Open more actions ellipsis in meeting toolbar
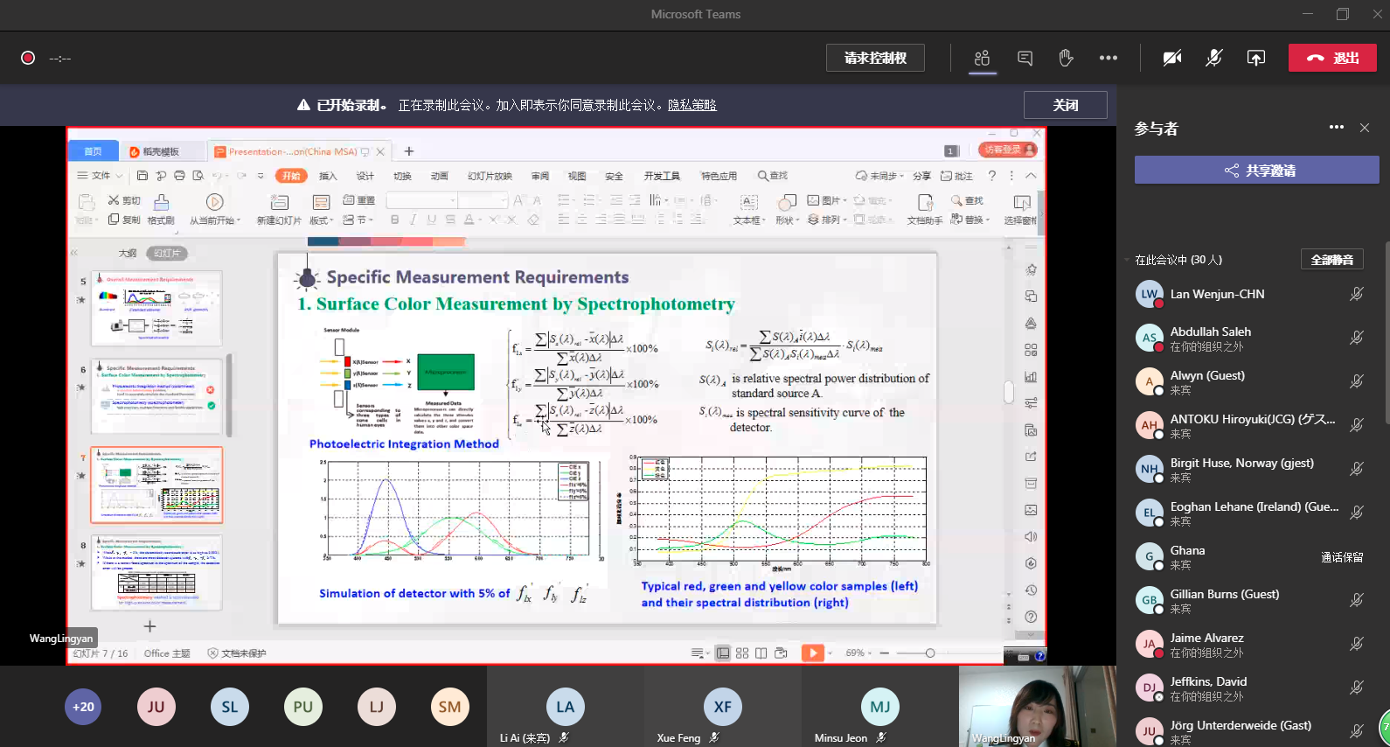1390x747 pixels. [1109, 58]
